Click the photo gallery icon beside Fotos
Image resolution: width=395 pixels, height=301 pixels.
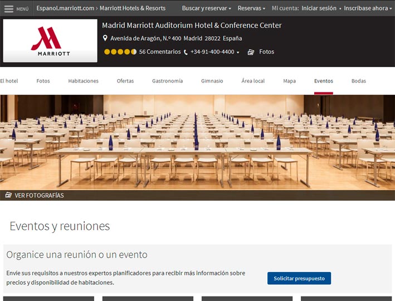coord(251,52)
